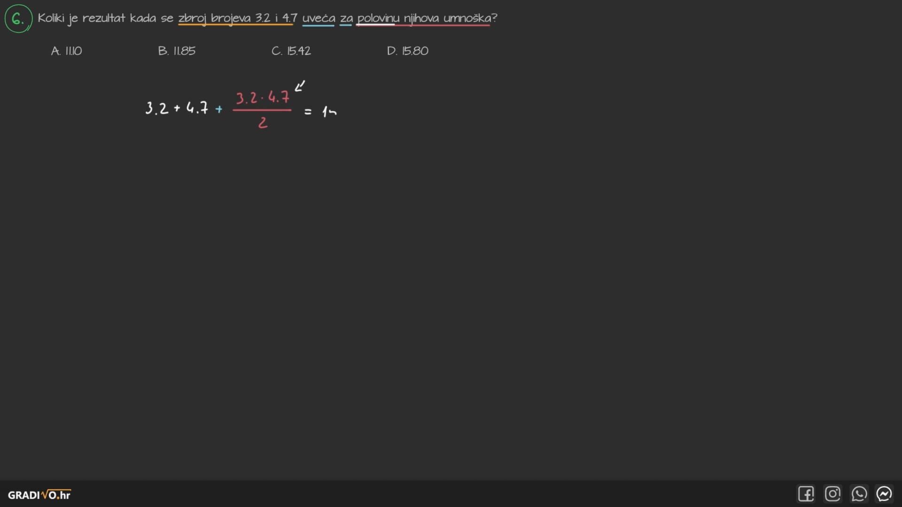
Task: Click the equals sign in the equation
Action: pyautogui.click(x=308, y=112)
